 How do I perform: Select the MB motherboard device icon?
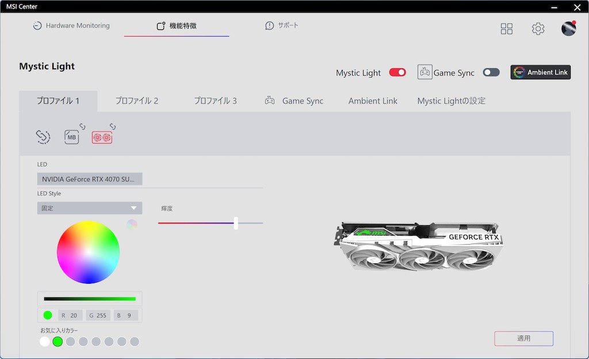coord(71,137)
